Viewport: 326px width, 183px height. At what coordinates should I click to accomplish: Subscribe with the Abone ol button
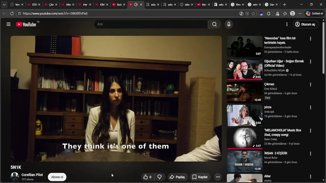[57, 177]
